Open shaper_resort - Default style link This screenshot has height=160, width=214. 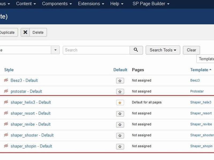[30, 113]
